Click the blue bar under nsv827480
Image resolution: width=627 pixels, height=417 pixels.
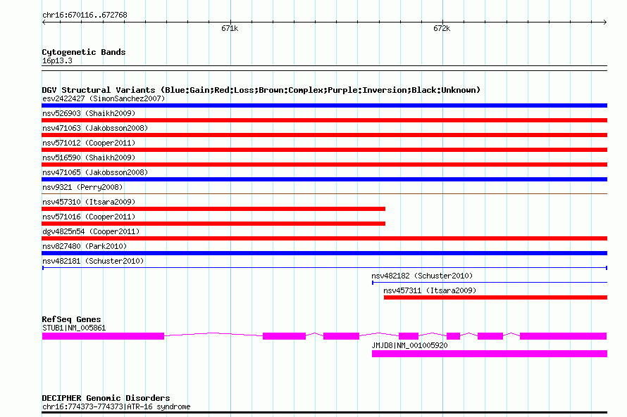click(324, 253)
